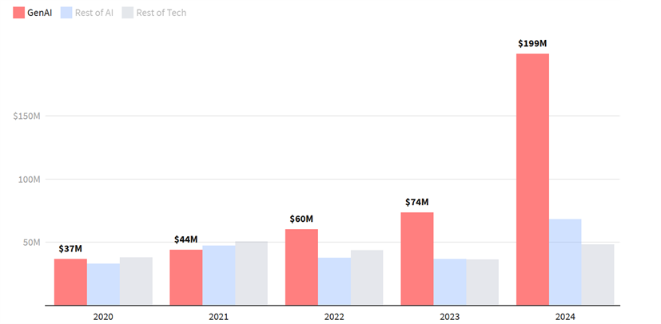The image size is (661, 324).
Task: Show the Rest of AI series label
Action: pyautogui.click(x=93, y=13)
